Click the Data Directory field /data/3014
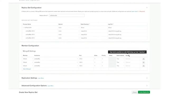169x95 pixels. point(94,38)
